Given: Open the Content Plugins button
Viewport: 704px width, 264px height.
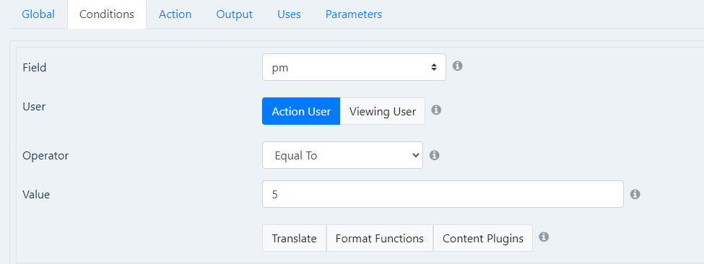Looking at the screenshot, I should [x=483, y=238].
